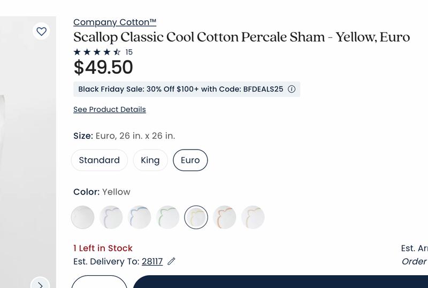Screen dimensions: 428x288
Task: Click the 28117 delivery ZIP link
Action: tap(152, 261)
